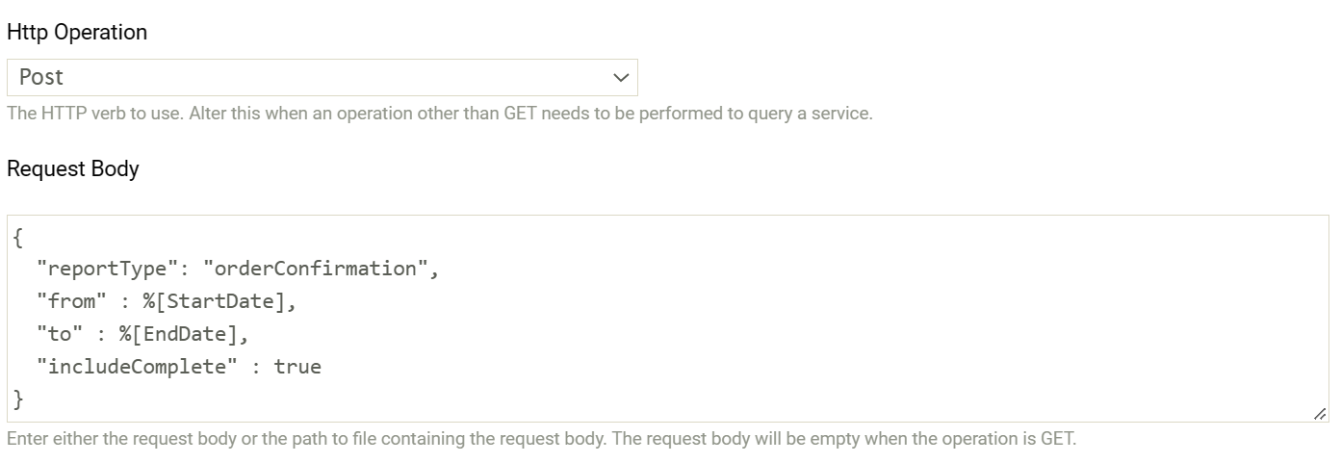The height and width of the screenshot is (463, 1341).
Task: Click the HTTP verb help description text
Action: tap(439, 114)
